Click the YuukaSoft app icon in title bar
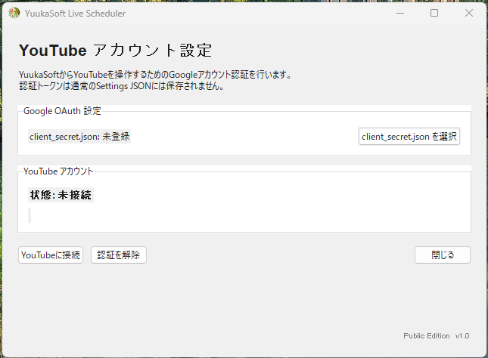The image size is (488, 358). point(14,13)
